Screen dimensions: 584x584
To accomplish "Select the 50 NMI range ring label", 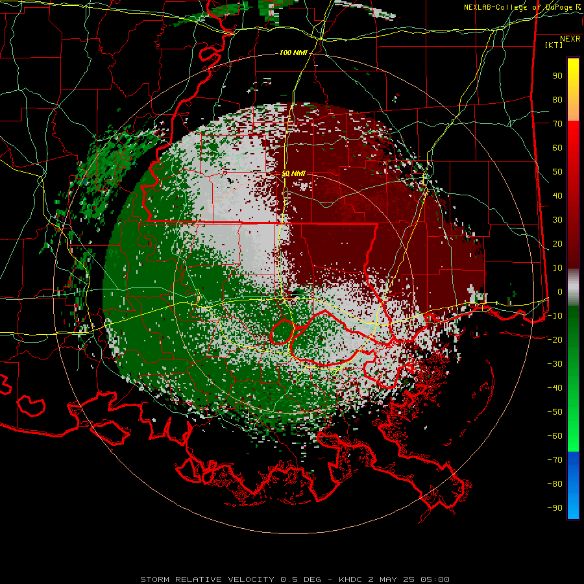I will point(293,173).
